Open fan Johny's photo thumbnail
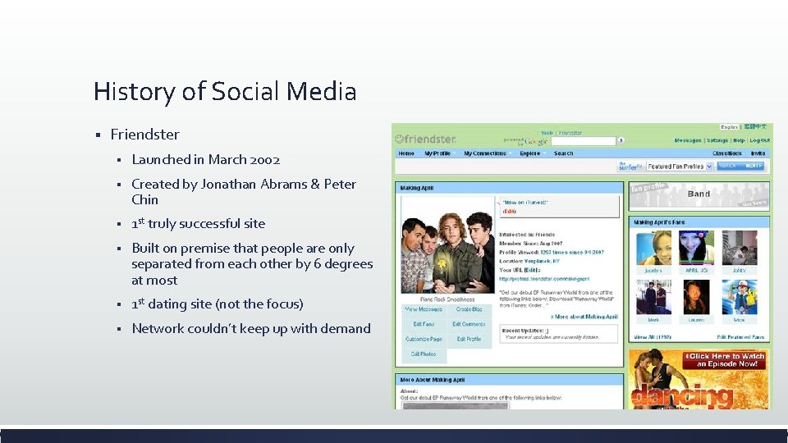788x443 pixels. click(740, 248)
